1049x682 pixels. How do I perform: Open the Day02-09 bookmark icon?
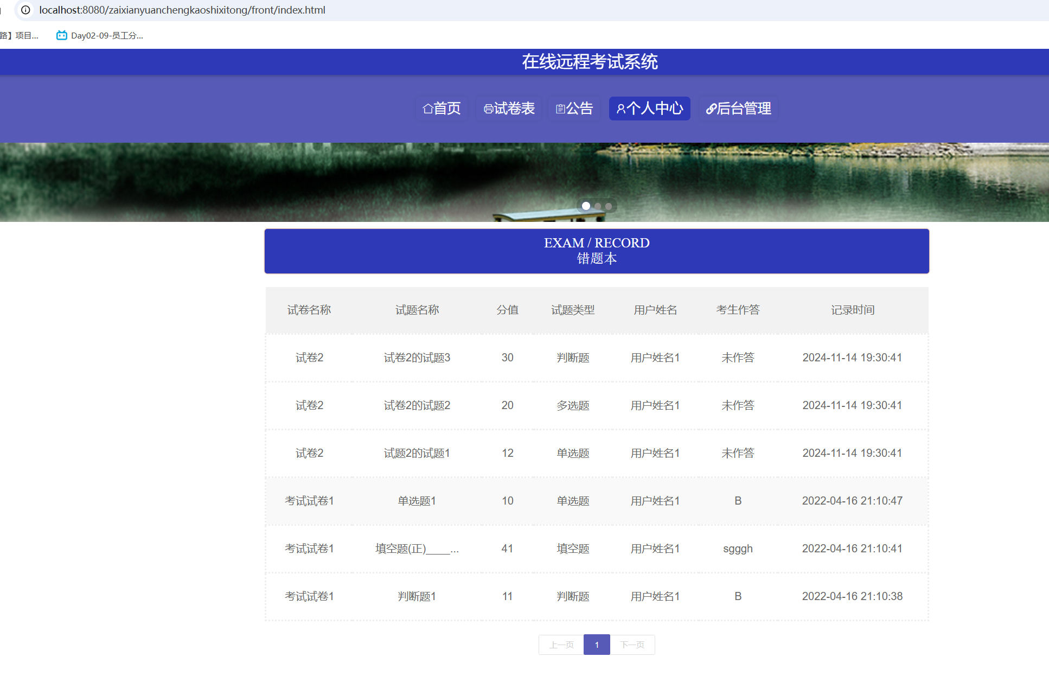[x=62, y=35]
